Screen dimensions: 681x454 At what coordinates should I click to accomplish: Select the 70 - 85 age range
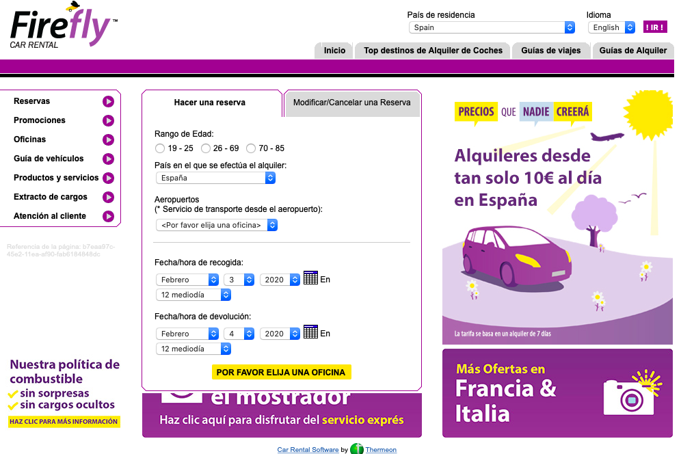(251, 148)
